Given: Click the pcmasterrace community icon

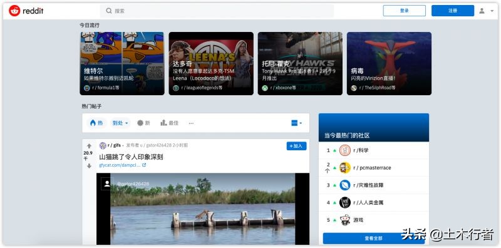Looking at the screenshot, I should tap(345, 168).
